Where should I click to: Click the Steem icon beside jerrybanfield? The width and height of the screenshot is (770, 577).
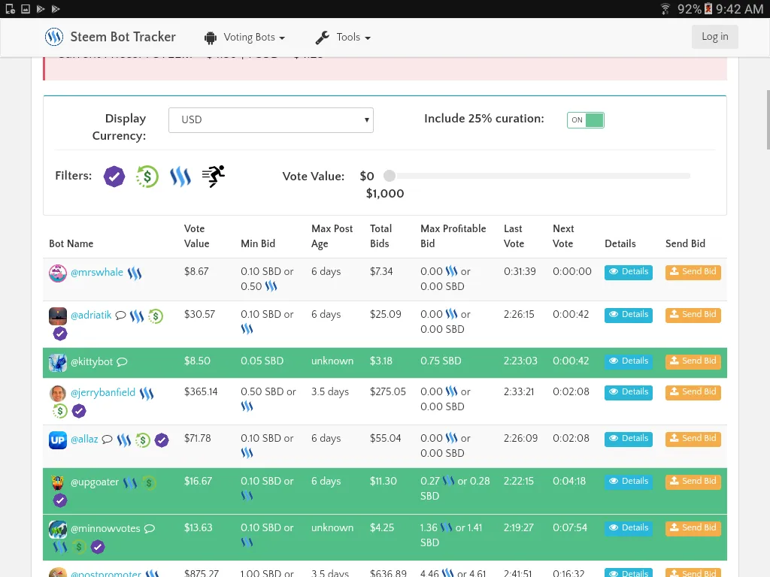coord(147,393)
